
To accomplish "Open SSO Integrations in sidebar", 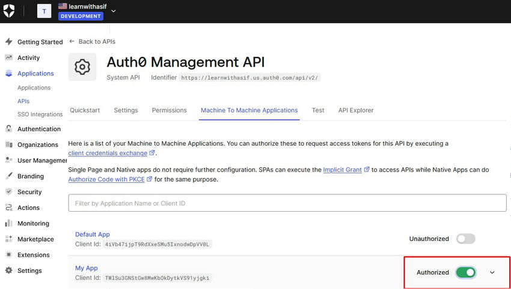I will [x=40, y=115].
